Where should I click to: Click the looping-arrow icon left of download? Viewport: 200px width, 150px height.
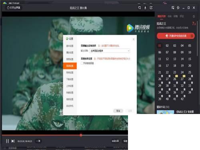pyautogui.click(x=140, y=8)
